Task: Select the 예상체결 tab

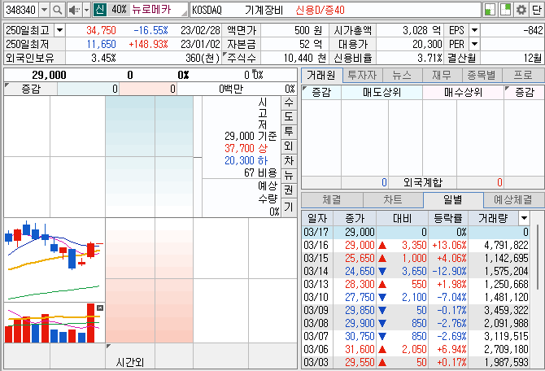Action: click(513, 199)
